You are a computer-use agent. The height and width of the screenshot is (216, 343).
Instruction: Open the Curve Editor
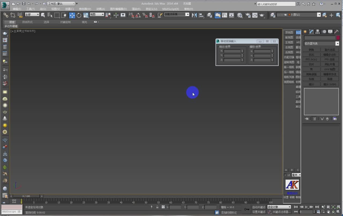[225, 15]
